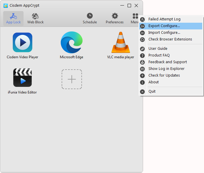Open the Failed Attempt Log entry

point(164,19)
